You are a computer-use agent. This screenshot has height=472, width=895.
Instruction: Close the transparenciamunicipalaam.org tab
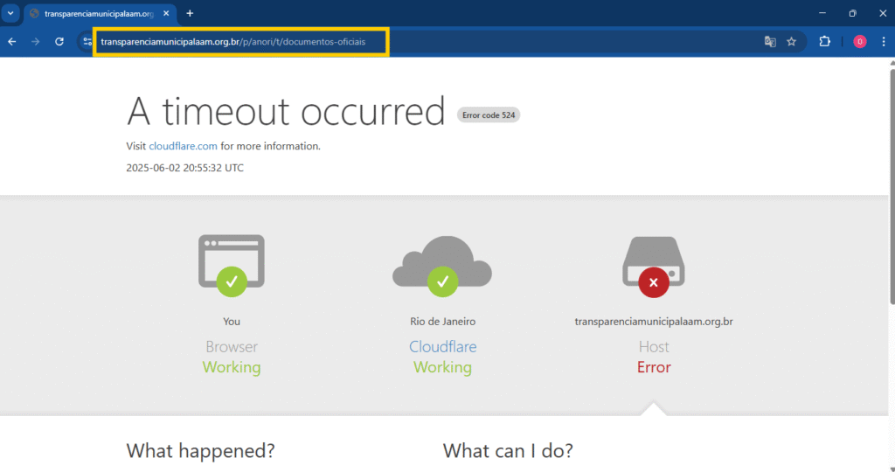pyautogui.click(x=166, y=13)
